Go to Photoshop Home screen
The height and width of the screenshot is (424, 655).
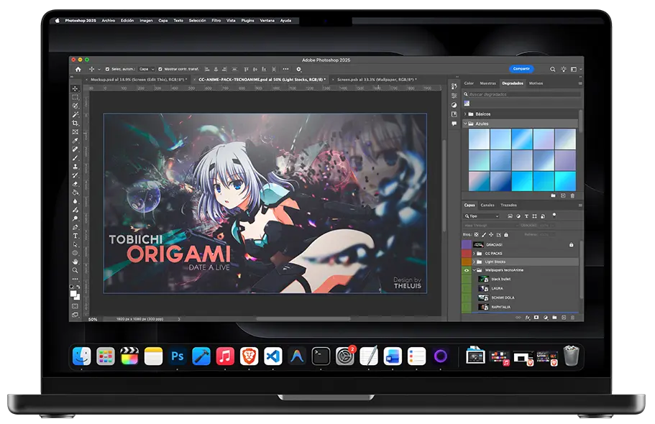tap(78, 69)
